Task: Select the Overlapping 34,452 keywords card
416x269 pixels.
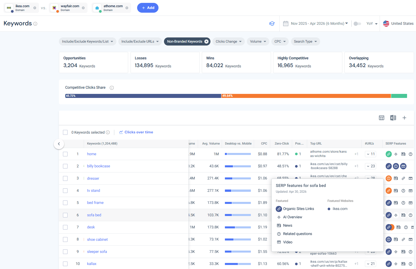Action: 379,62
